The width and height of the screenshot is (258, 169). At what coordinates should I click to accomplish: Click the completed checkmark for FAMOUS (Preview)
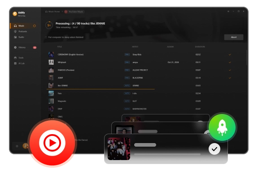point(230,70)
